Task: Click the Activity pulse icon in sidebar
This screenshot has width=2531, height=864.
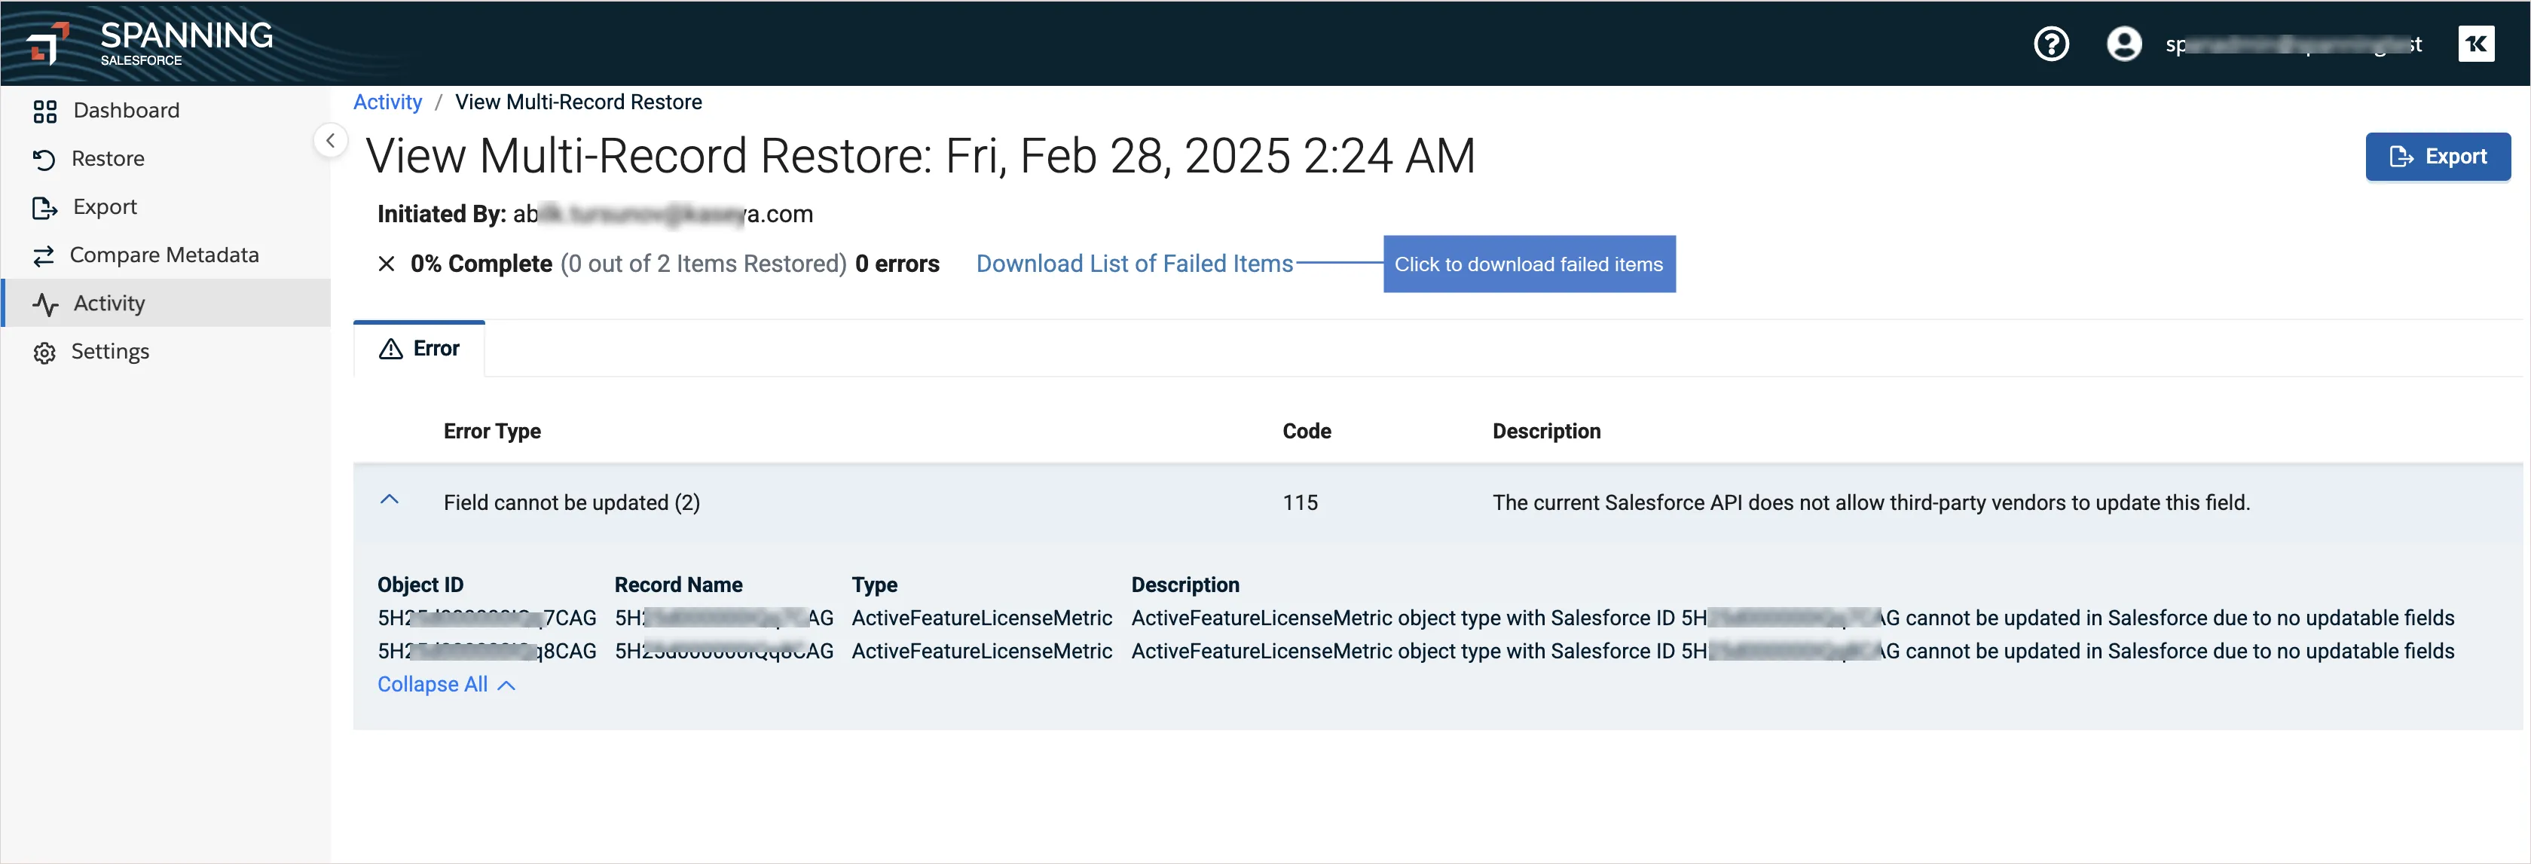Action: [45, 304]
